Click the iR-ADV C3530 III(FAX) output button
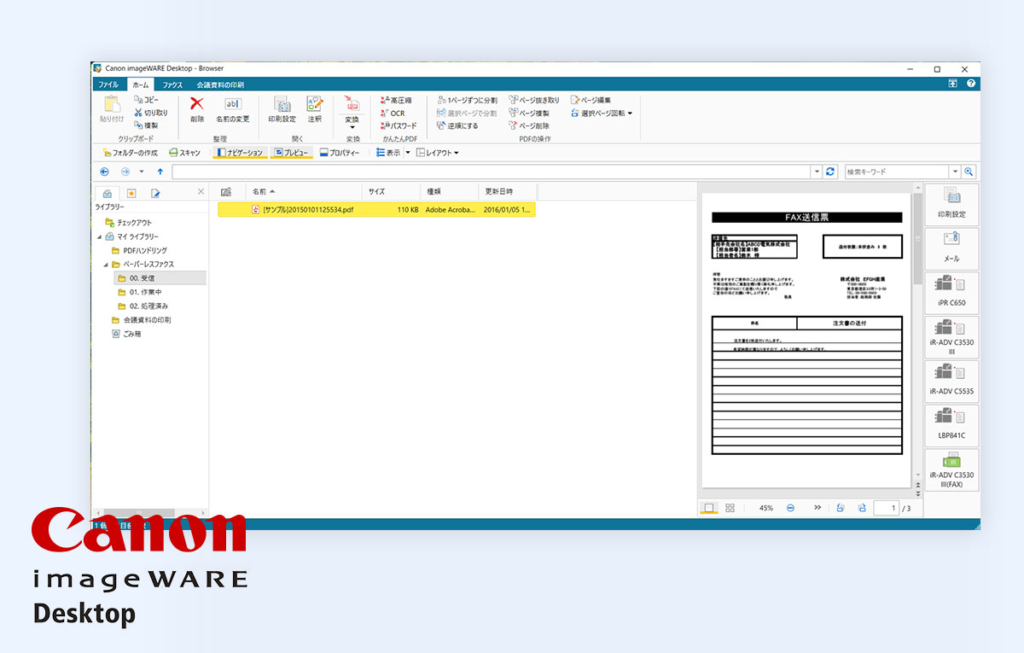 tap(951, 470)
